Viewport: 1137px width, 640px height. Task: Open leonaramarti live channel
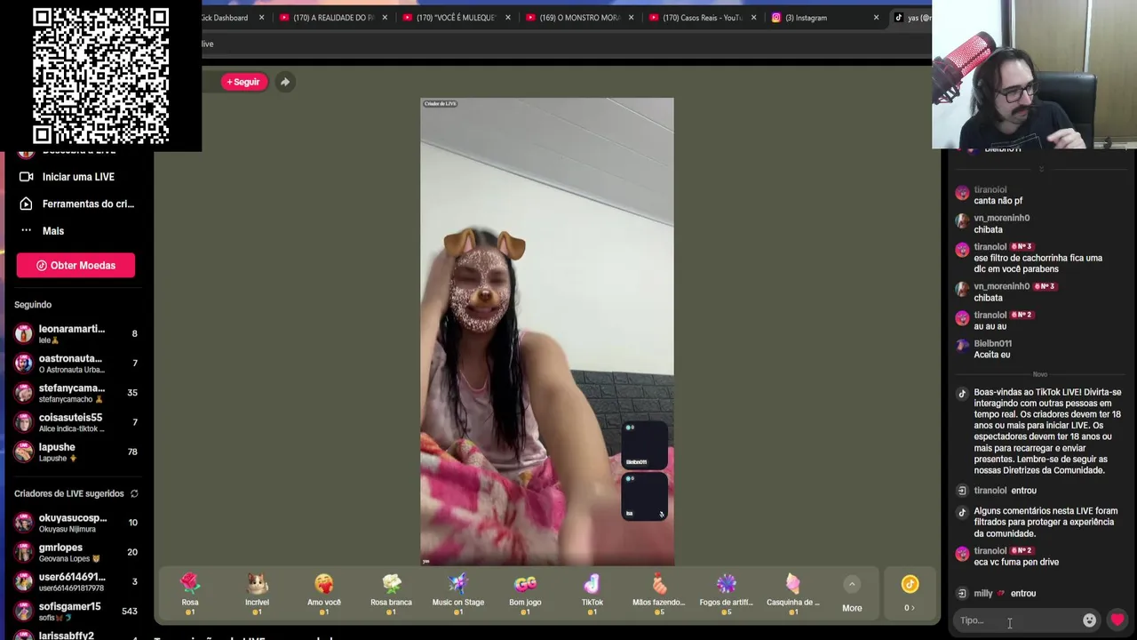click(x=76, y=333)
